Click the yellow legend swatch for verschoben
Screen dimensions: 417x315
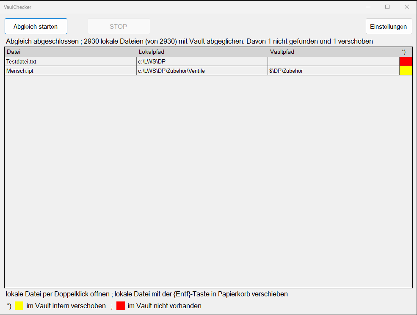[19, 306]
